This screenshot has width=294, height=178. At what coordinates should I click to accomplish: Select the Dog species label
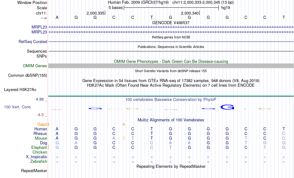point(43,143)
